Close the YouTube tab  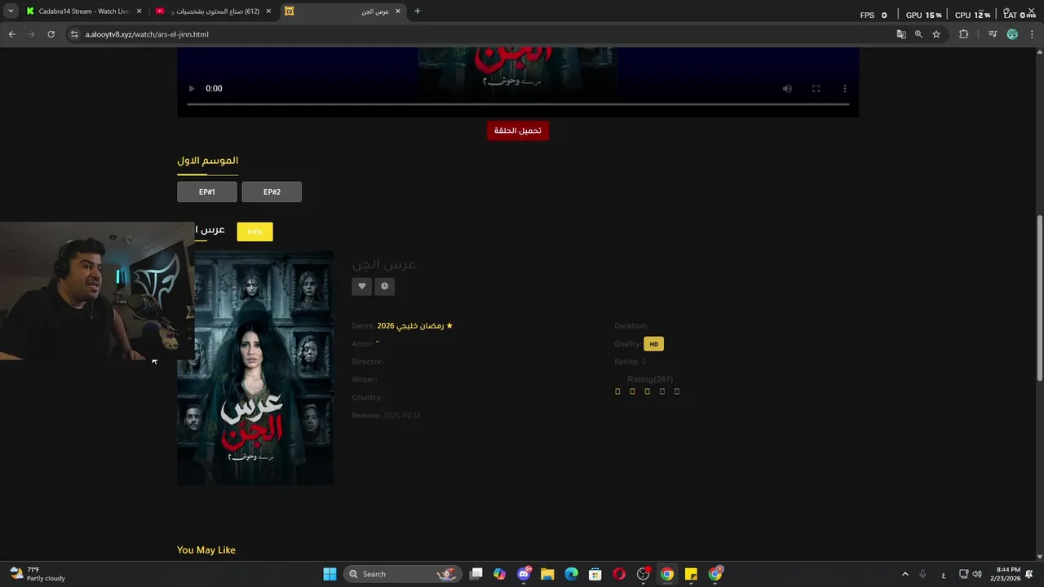268,11
